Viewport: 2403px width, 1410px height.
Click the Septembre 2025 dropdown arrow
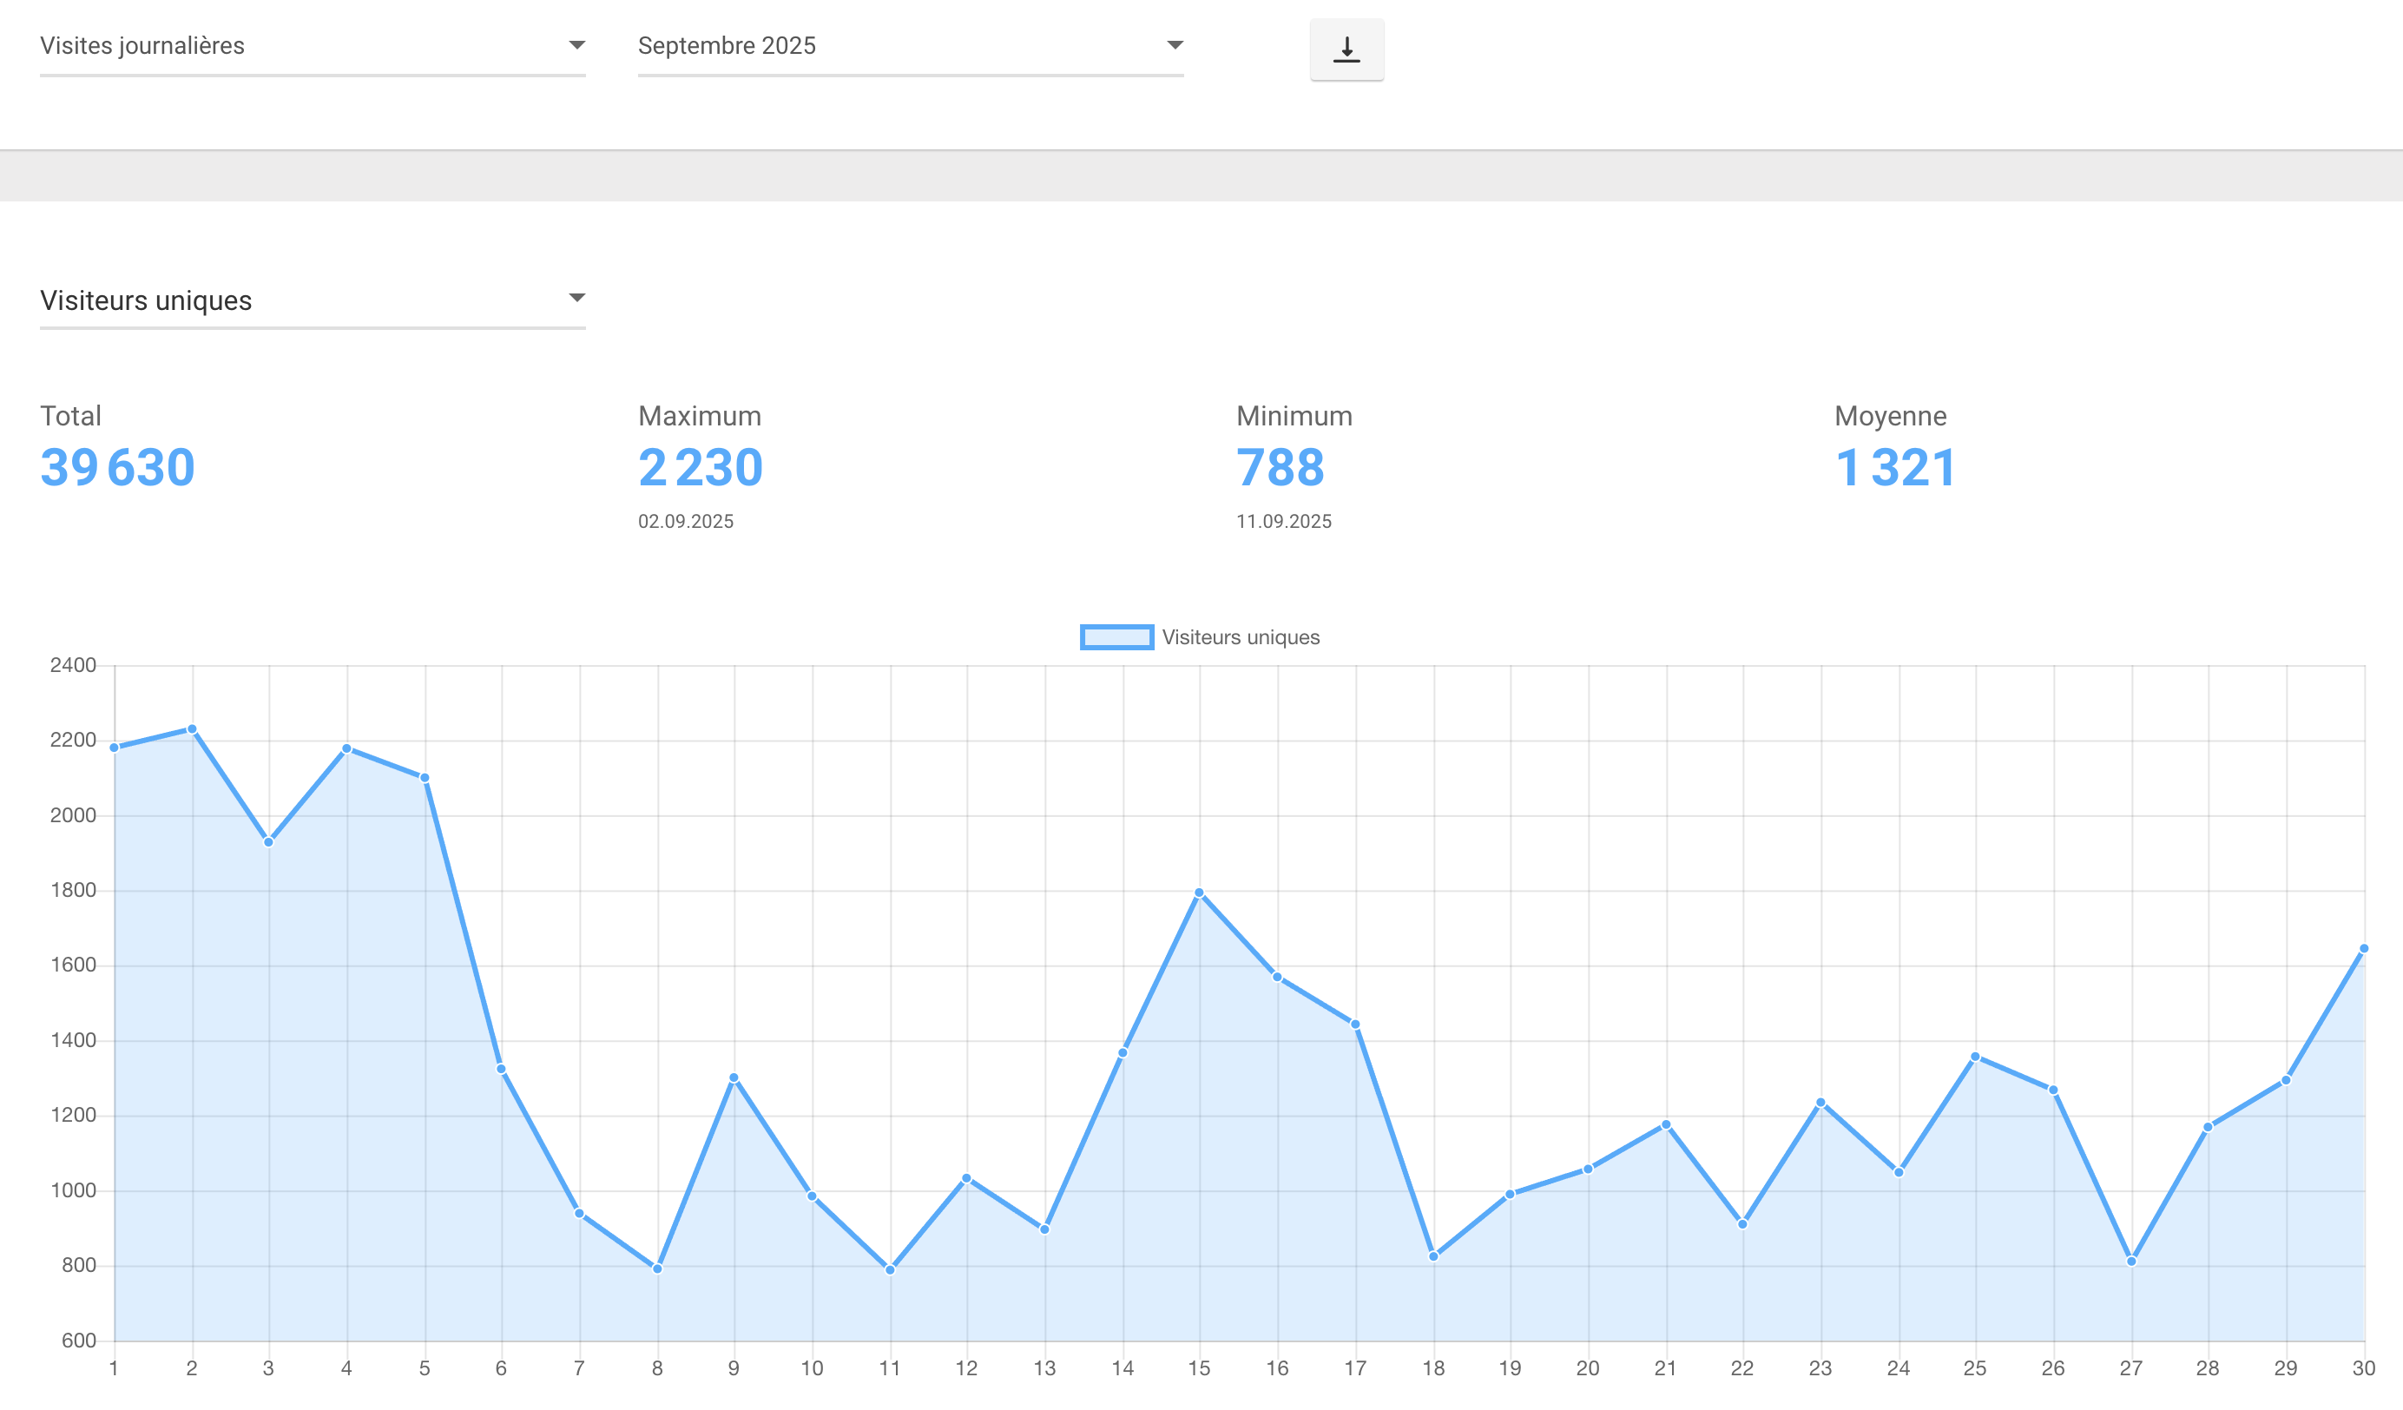1175,45
